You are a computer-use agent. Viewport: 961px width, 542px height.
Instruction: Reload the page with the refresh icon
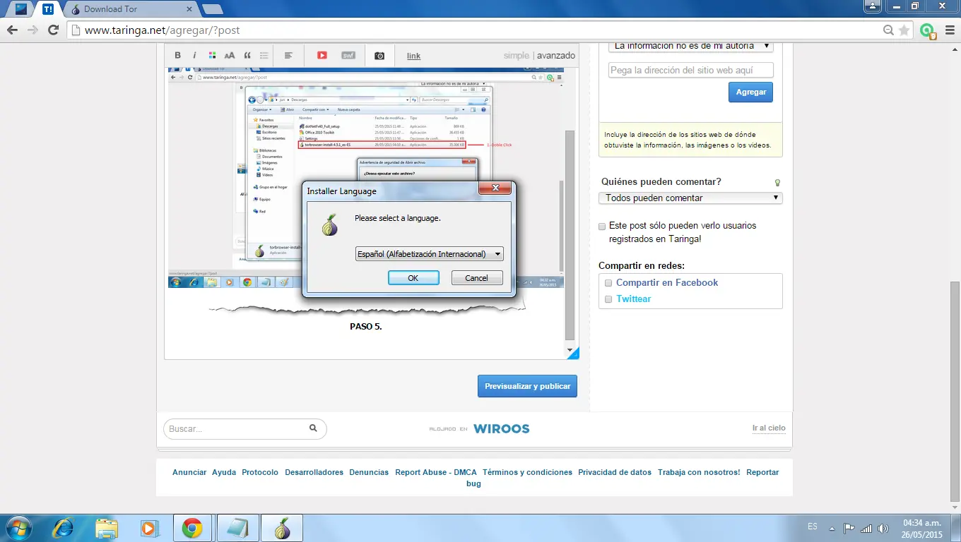pos(53,30)
